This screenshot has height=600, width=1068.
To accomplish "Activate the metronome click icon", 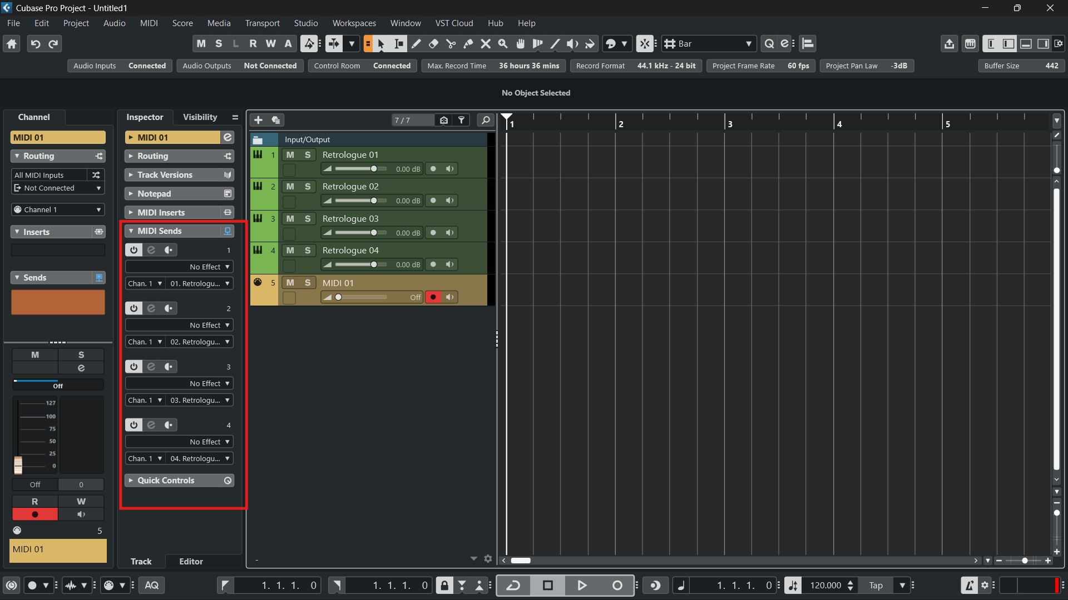I will [969, 585].
